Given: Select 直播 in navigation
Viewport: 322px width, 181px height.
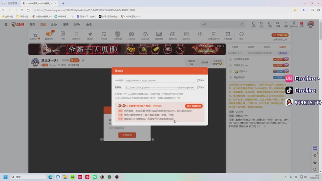Looking at the screenshot, I should point(43,25).
